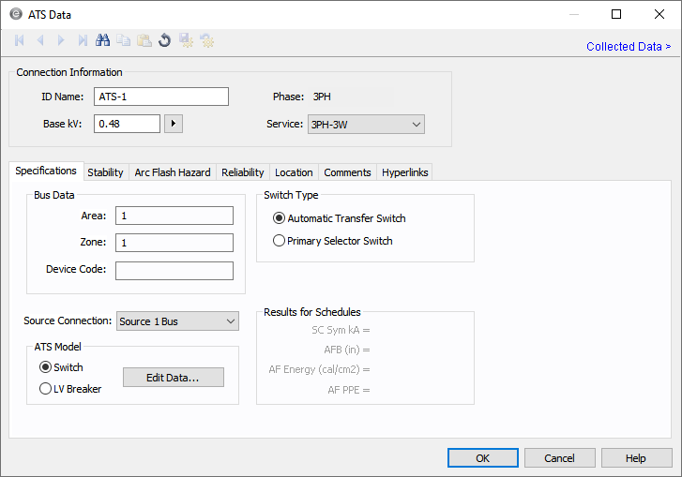Go to first record arrow icon
Screen dimensions: 682x477
pyautogui.click(x=20, y=40)
